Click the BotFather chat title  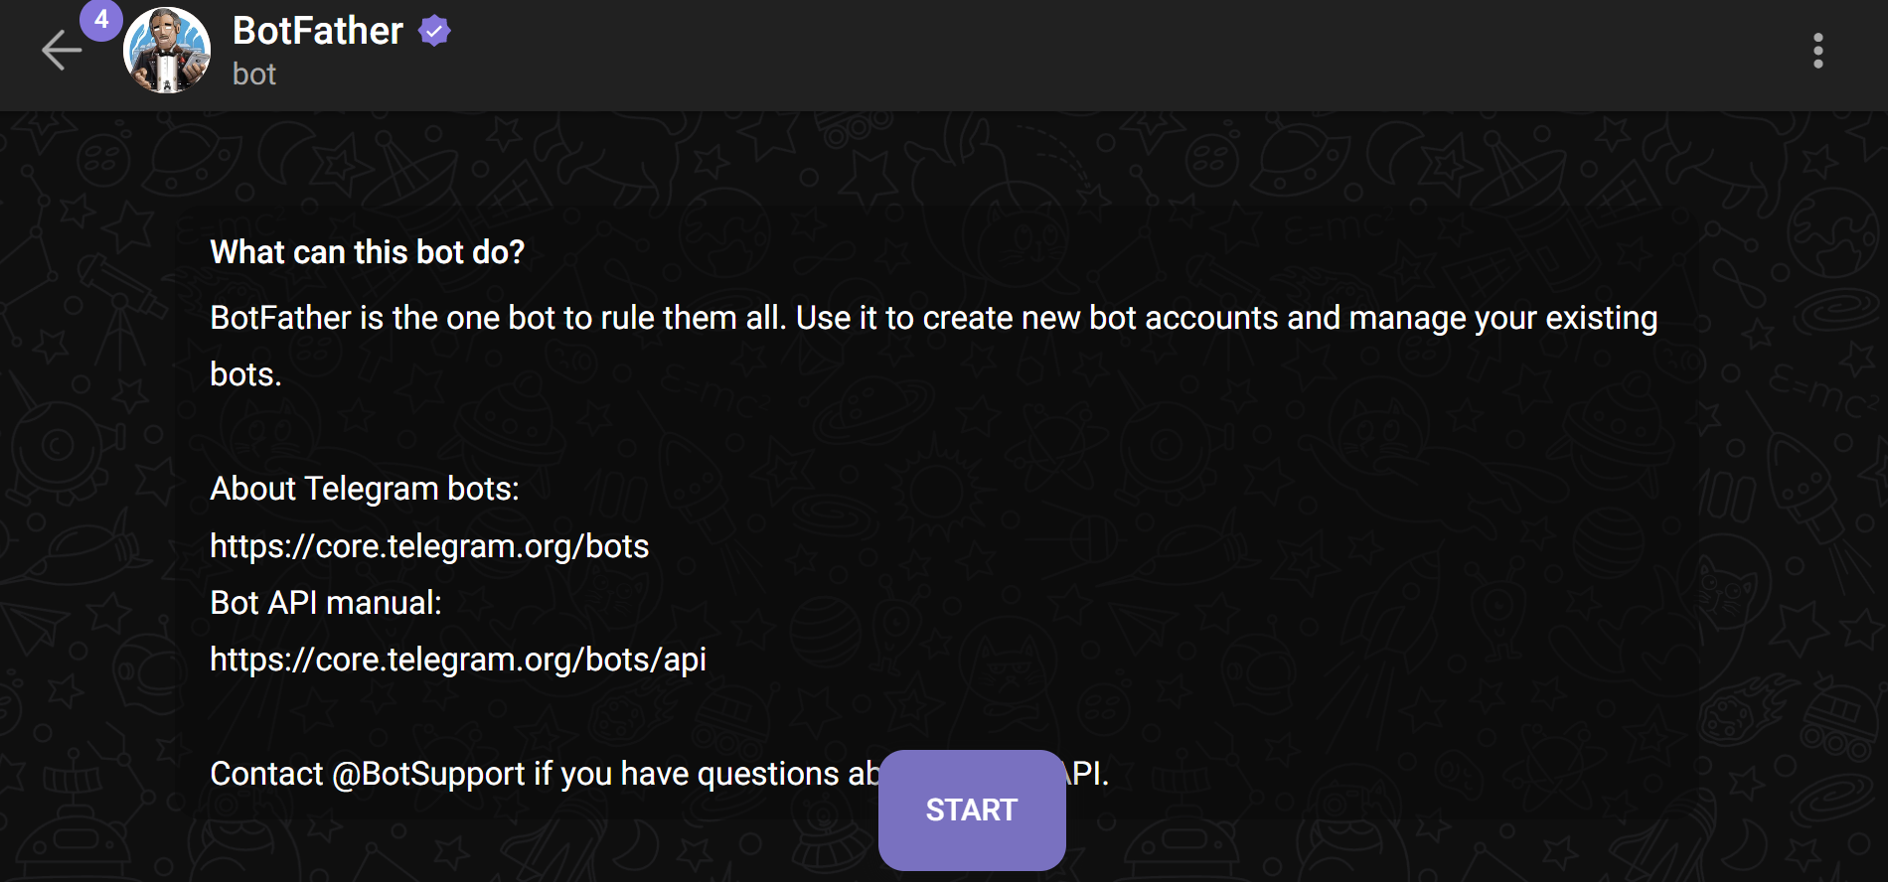(x=318, y=32)
